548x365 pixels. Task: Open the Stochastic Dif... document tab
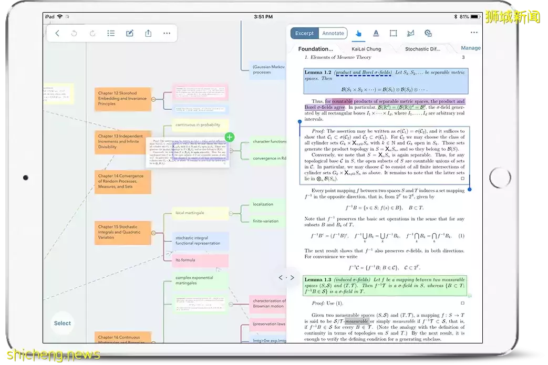click(x=422, y=49)
